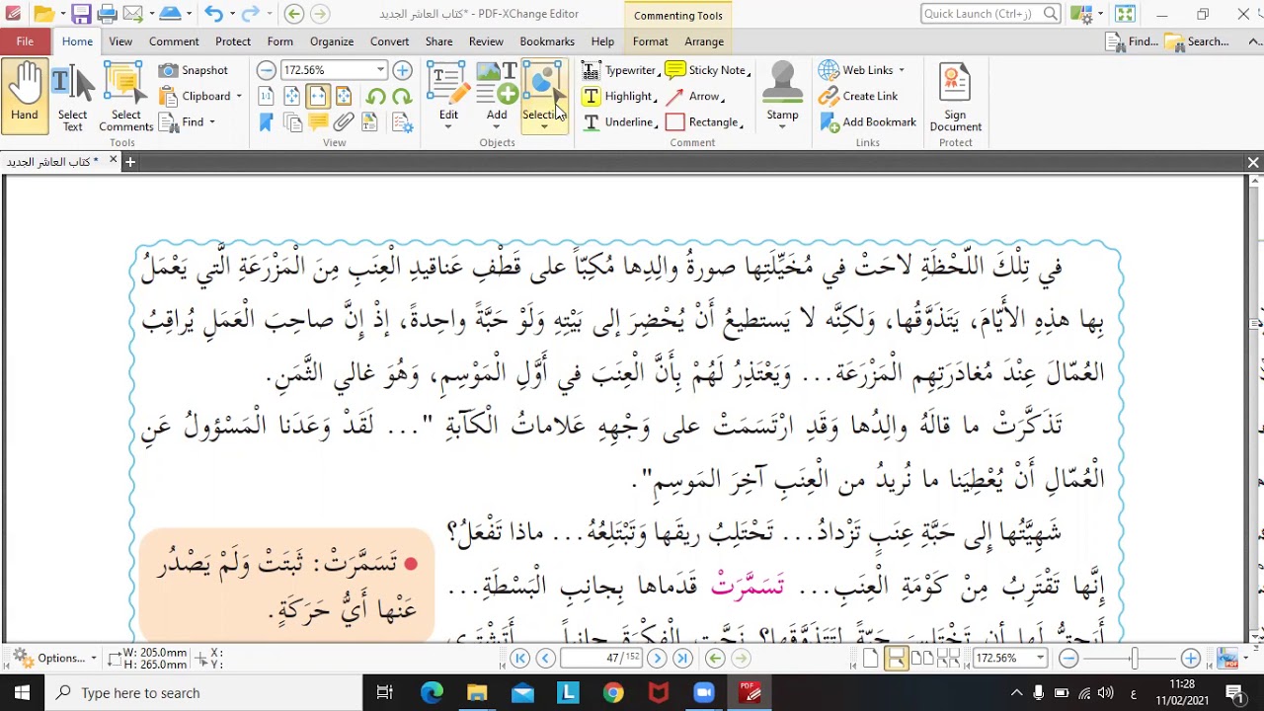
Task: Go to first page in status bar
Action: click(x=520, y=658)
